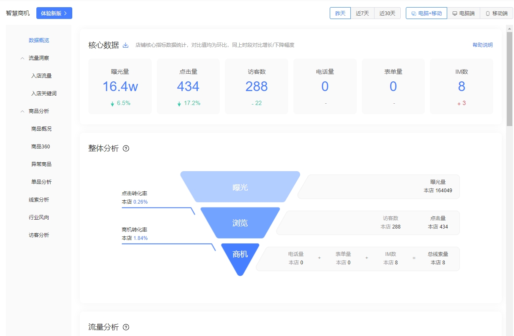Click the monitor icon on 电脑端 button
This screenshot has height=336, width=514.
coord(454,13)
